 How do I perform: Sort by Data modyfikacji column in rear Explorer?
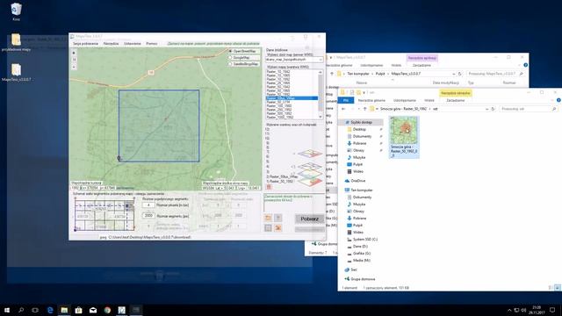coord(445,83)
